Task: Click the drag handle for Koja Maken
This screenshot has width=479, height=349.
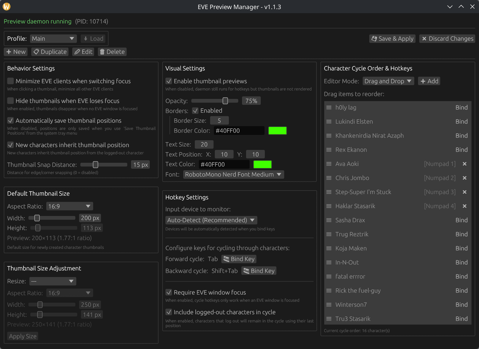Action: click(x=329, y=248)
